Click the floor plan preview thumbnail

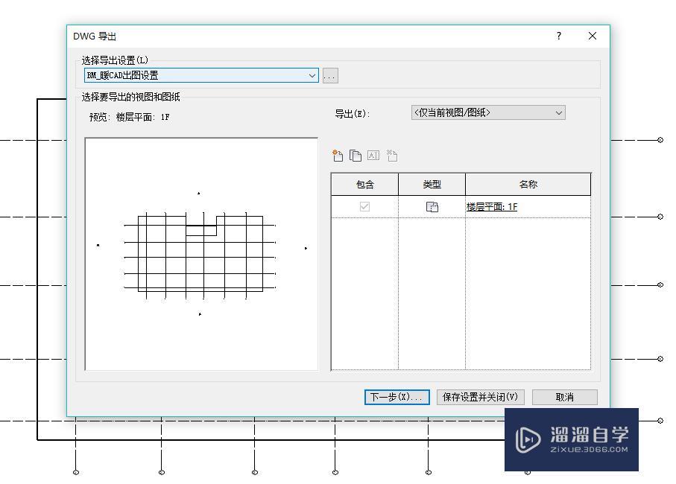(201, 254)
